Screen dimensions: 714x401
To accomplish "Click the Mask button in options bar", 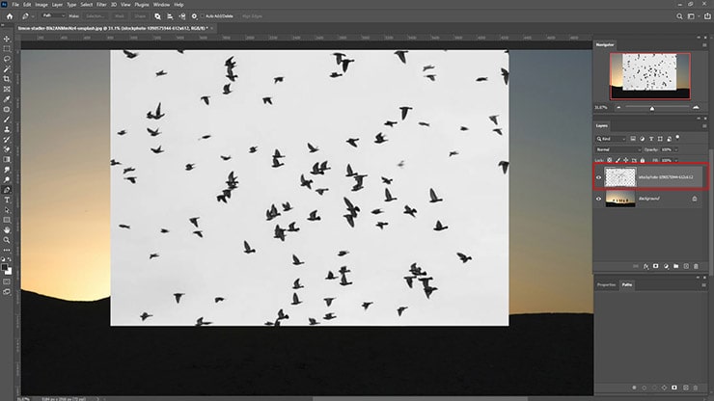I will pyautogui.click(x=120, y=16).
